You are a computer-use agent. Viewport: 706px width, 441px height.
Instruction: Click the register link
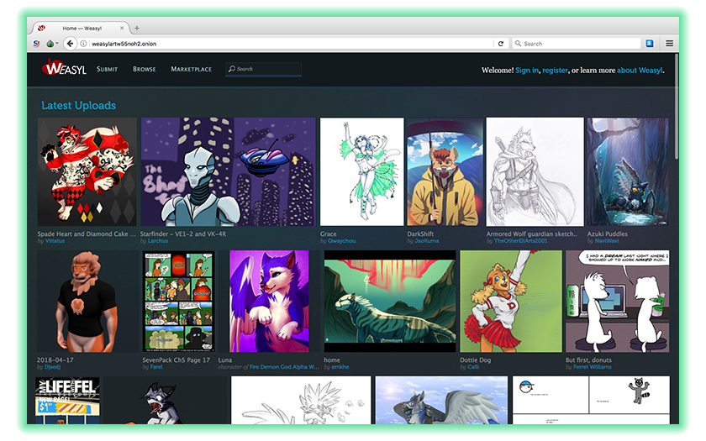coord(555,71)
